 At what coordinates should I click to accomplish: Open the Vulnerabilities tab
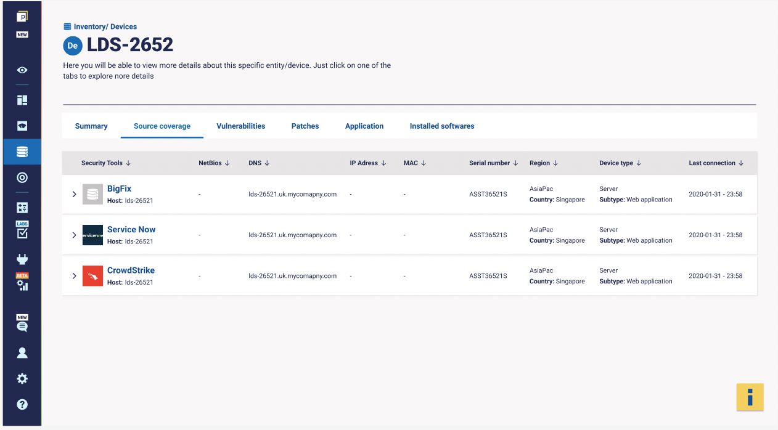click(x=241, y=126)
